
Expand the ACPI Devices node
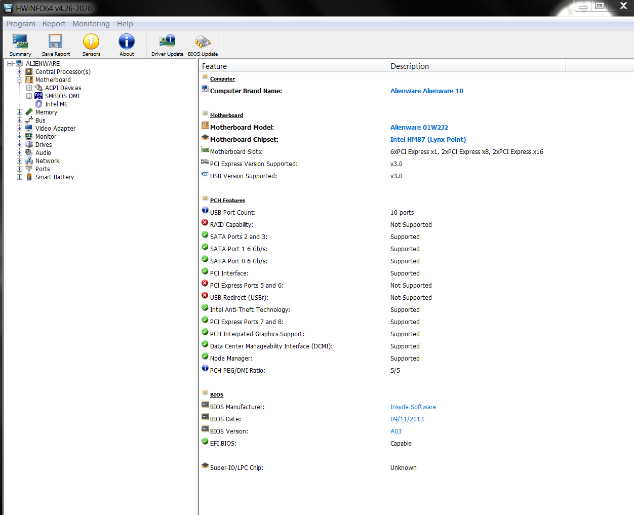[29, 88]
